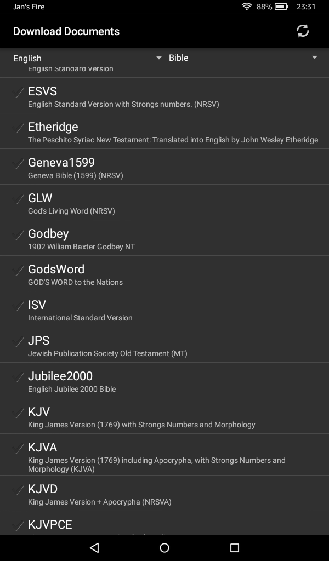The image size is (329, 561).
Task: Tap the checkmark icon beside Etheridge
Action: point(18,128)
